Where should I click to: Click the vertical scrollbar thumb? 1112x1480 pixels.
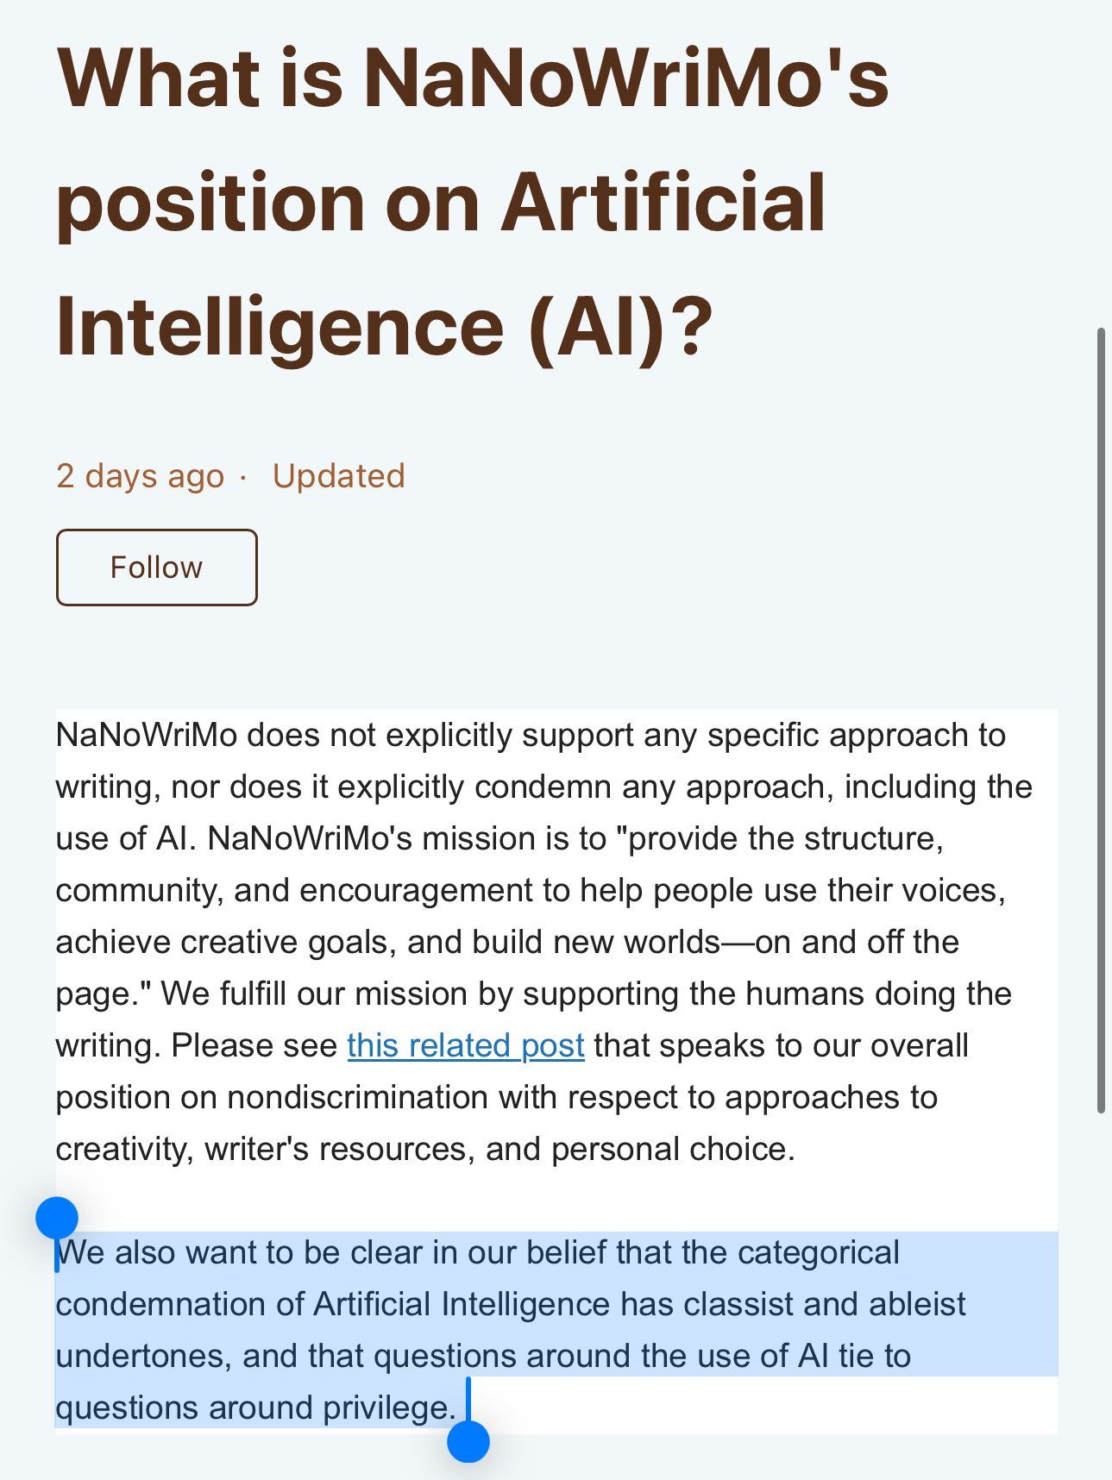click(x=1100, y=720)
